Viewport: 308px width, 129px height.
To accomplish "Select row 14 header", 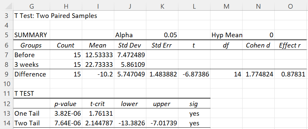I will coord(6,123).
